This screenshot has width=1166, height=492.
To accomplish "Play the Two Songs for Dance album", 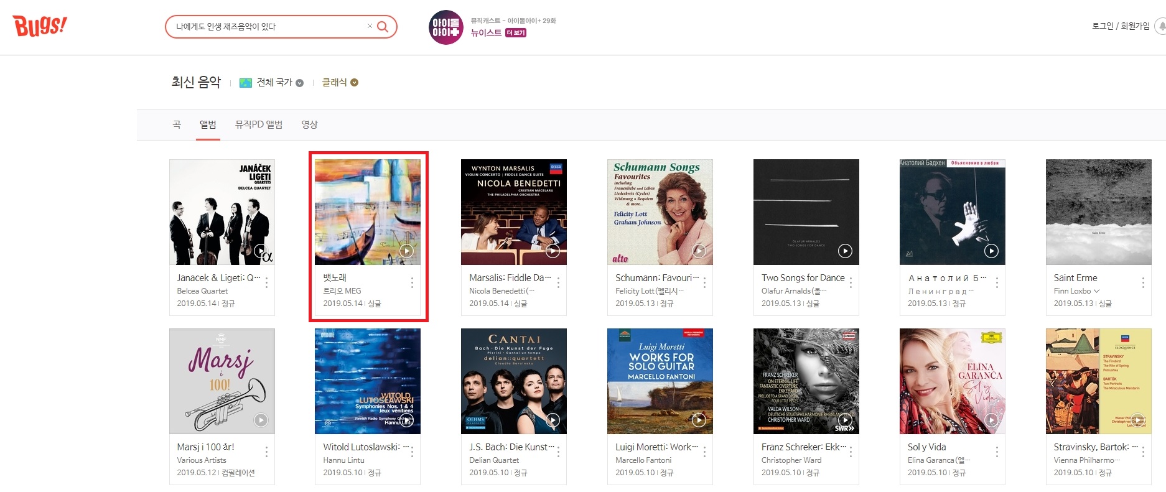I will (845, 251).
